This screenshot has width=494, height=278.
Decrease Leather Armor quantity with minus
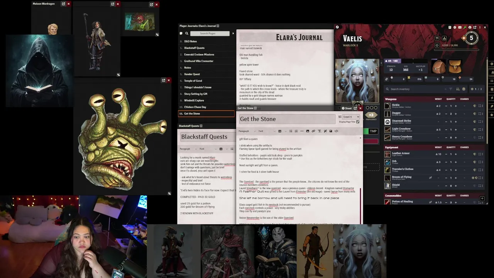click(446, 154)
